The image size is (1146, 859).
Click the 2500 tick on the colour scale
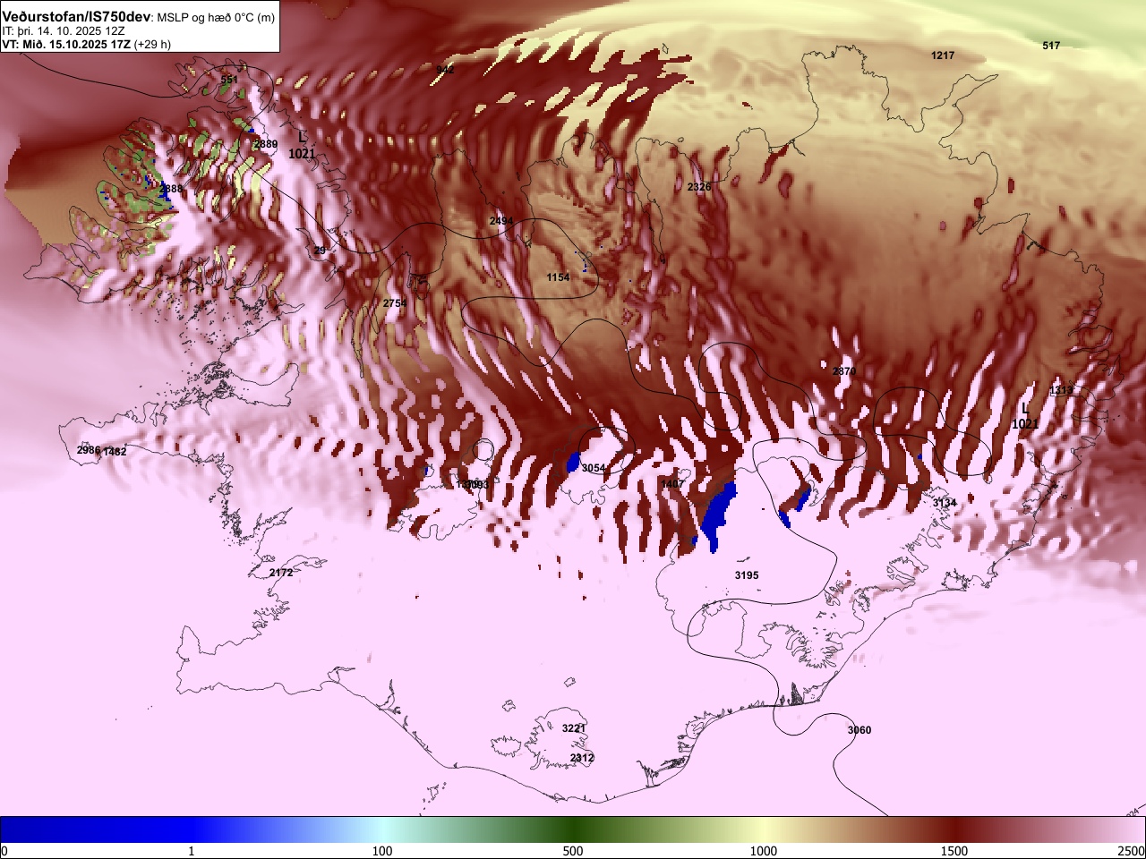tap(1132, 851)
